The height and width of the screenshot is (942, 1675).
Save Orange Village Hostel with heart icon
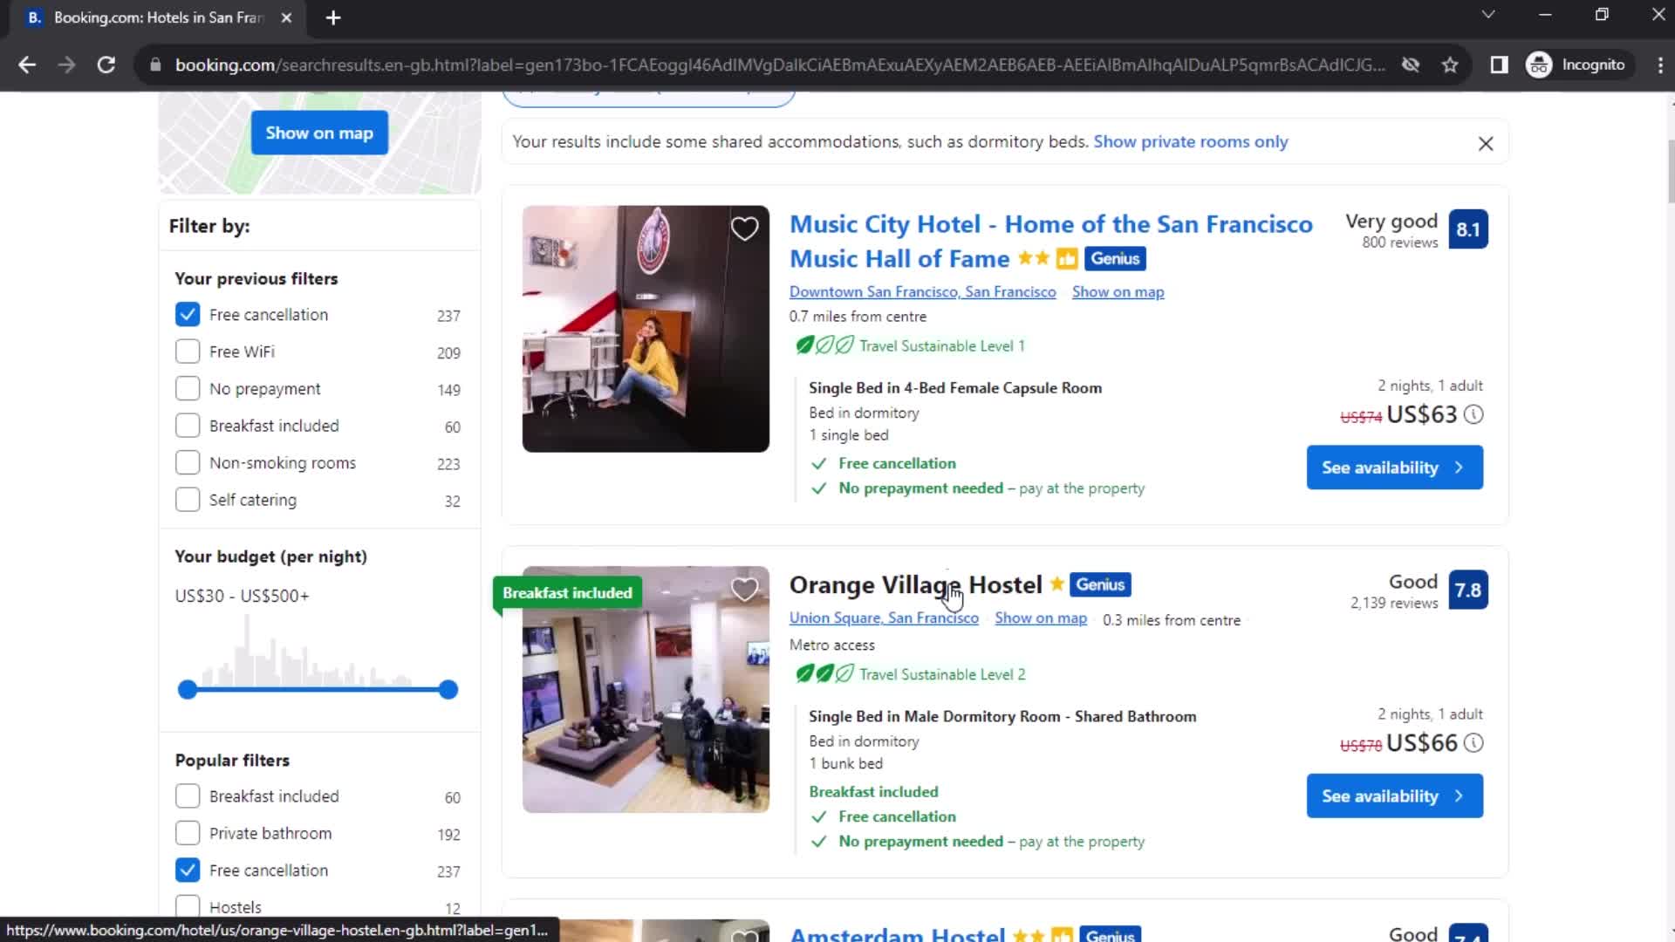click(x=744, y=590)
